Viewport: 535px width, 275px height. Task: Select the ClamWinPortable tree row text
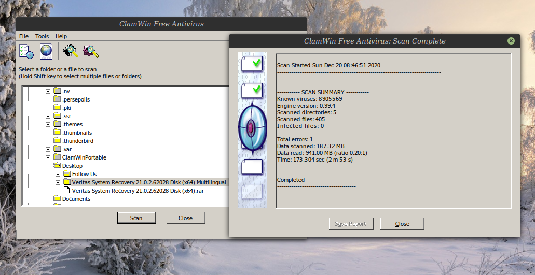(84, 157)
